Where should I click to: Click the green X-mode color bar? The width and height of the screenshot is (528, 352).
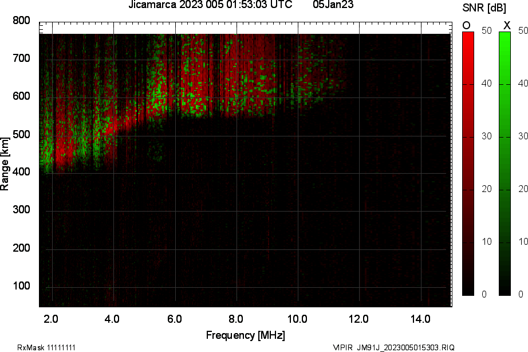tap(505, 163)
